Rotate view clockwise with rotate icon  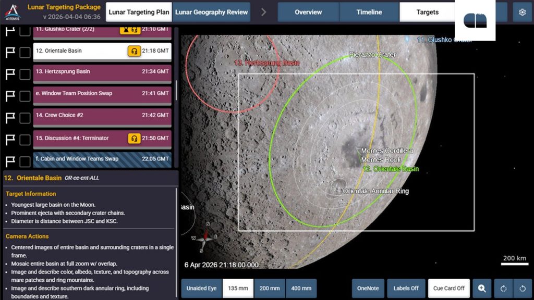pos(503,289)
